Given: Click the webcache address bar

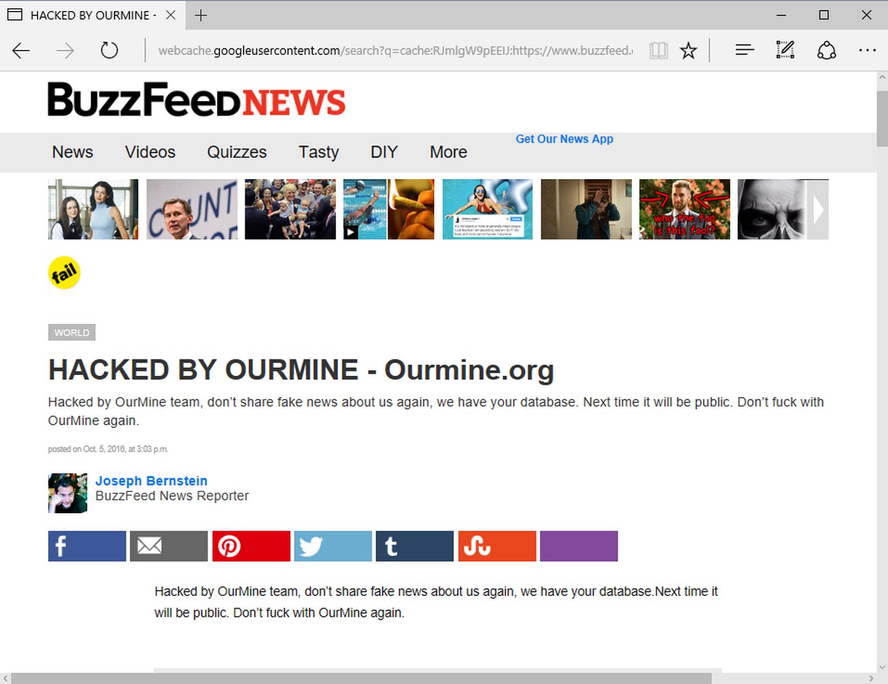Looking at the screenshot, I should [x=396, y=51].
